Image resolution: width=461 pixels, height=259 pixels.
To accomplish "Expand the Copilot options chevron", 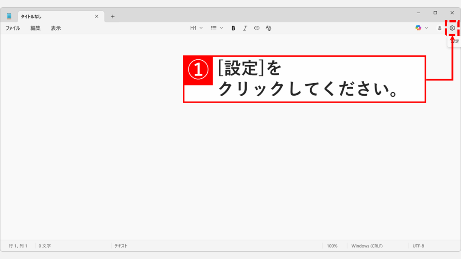I will pyautogui.click(x=426, y=28).
